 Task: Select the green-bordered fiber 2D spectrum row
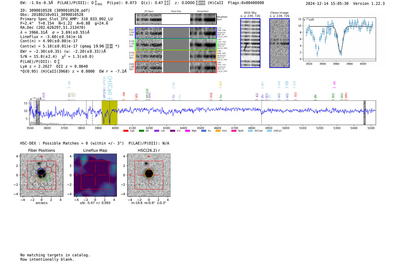(x=176, y=44)
